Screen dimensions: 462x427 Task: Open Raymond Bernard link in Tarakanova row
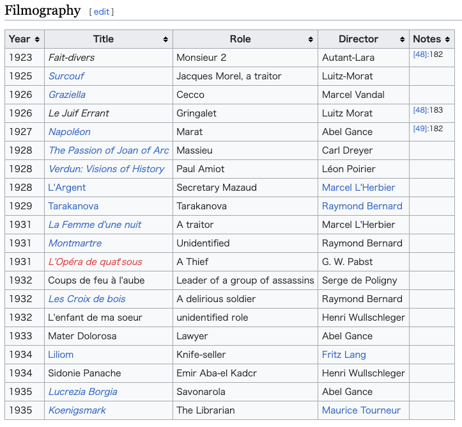(362, 206)
